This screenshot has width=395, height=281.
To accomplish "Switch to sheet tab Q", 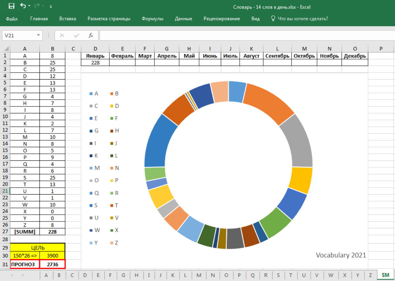I will coord(252,275).
